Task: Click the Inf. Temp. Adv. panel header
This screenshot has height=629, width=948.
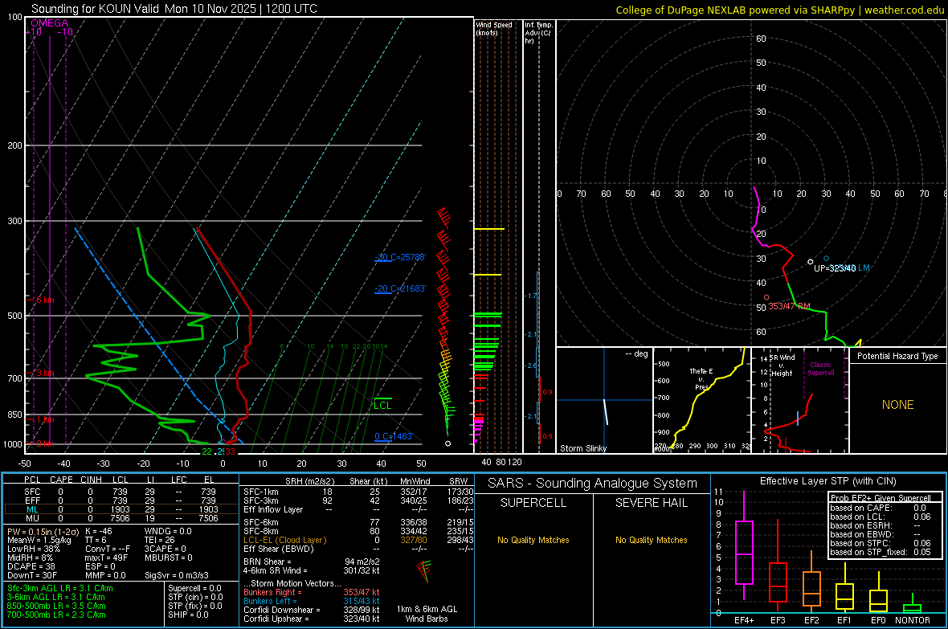Action: (x=538, y=33)
